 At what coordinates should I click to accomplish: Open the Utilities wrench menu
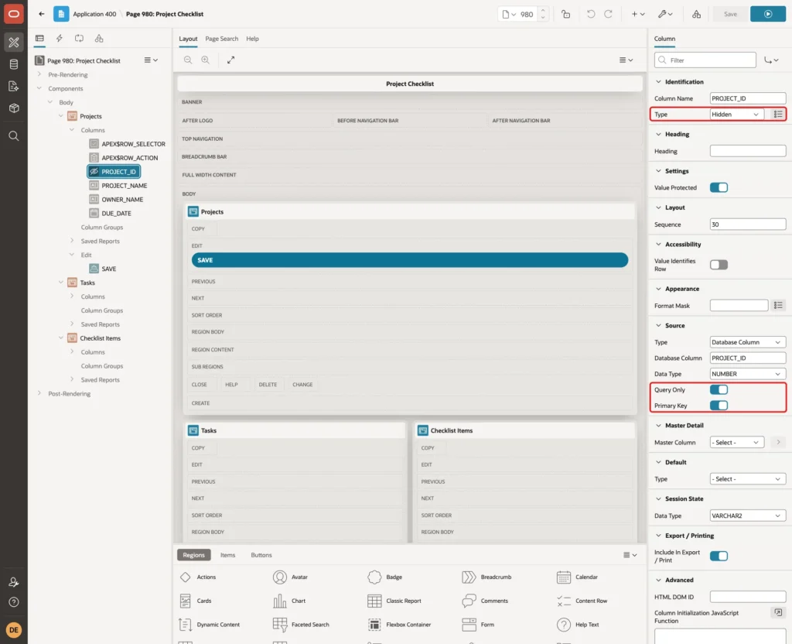[x=664, y=14]
